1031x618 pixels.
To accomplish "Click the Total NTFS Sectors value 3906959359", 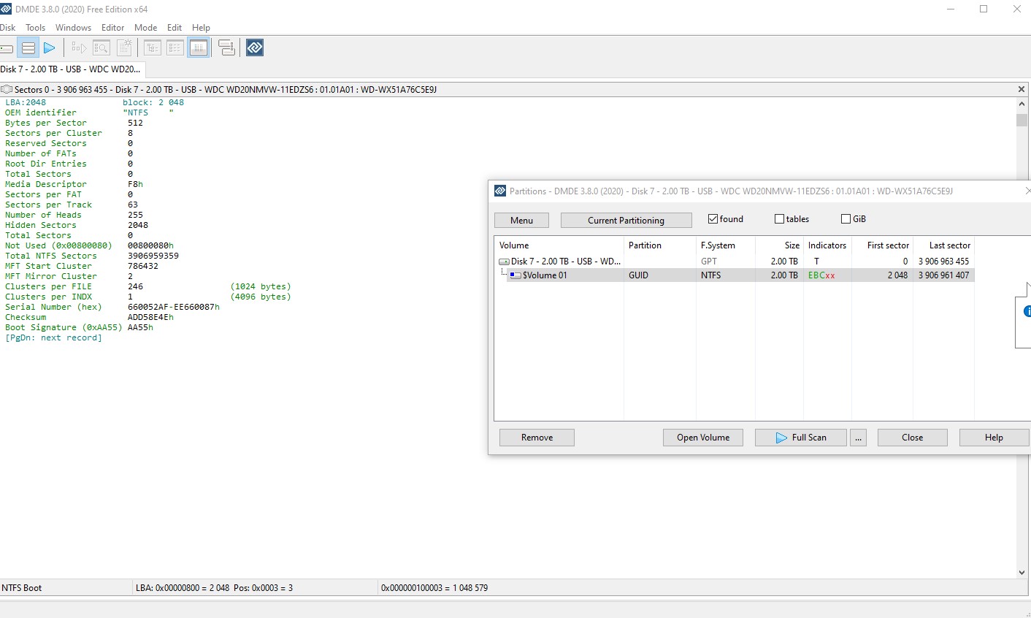I will (153, 256).
